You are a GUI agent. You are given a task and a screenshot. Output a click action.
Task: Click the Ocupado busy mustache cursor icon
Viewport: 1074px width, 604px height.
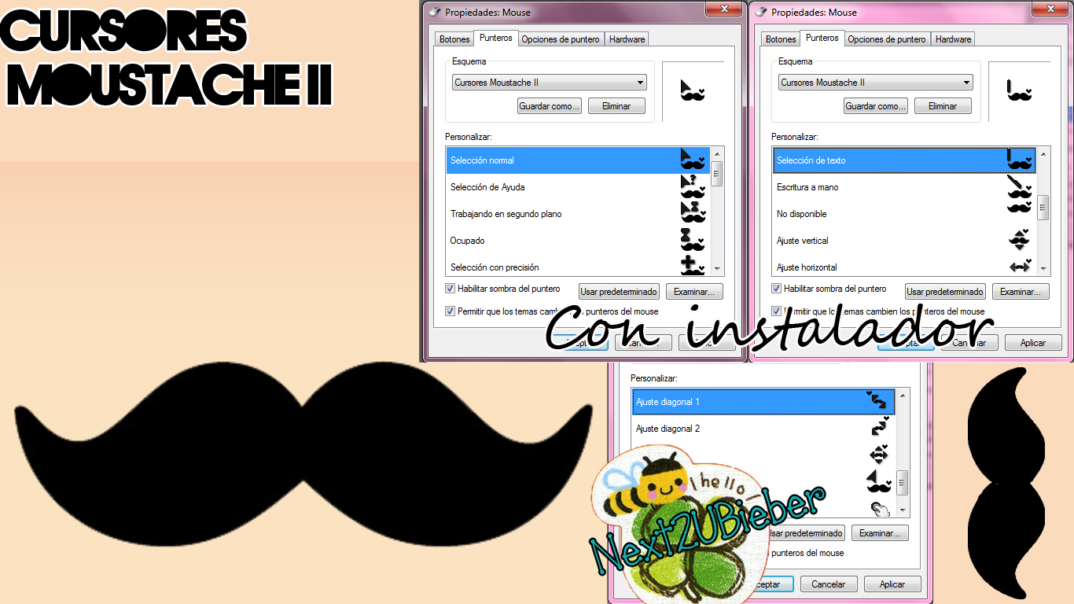(692, 240)
